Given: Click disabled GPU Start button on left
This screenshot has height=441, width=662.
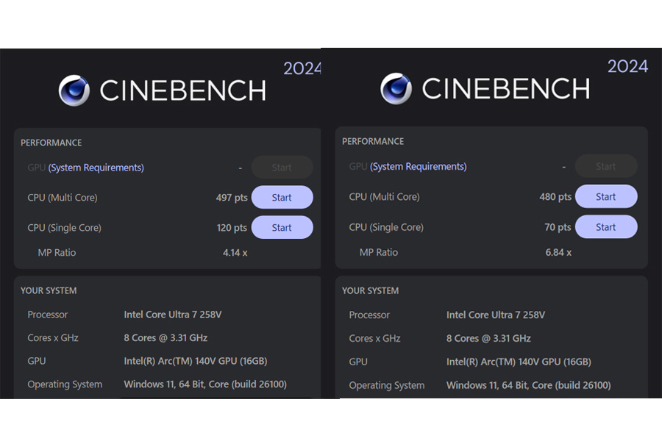Looking at the screenshot, I should 282,167.
